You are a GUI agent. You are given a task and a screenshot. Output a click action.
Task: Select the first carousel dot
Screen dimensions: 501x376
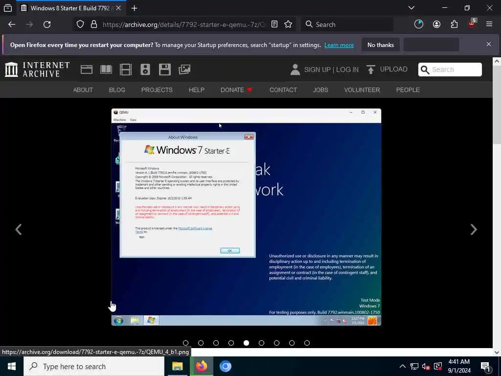coord(185,343)
